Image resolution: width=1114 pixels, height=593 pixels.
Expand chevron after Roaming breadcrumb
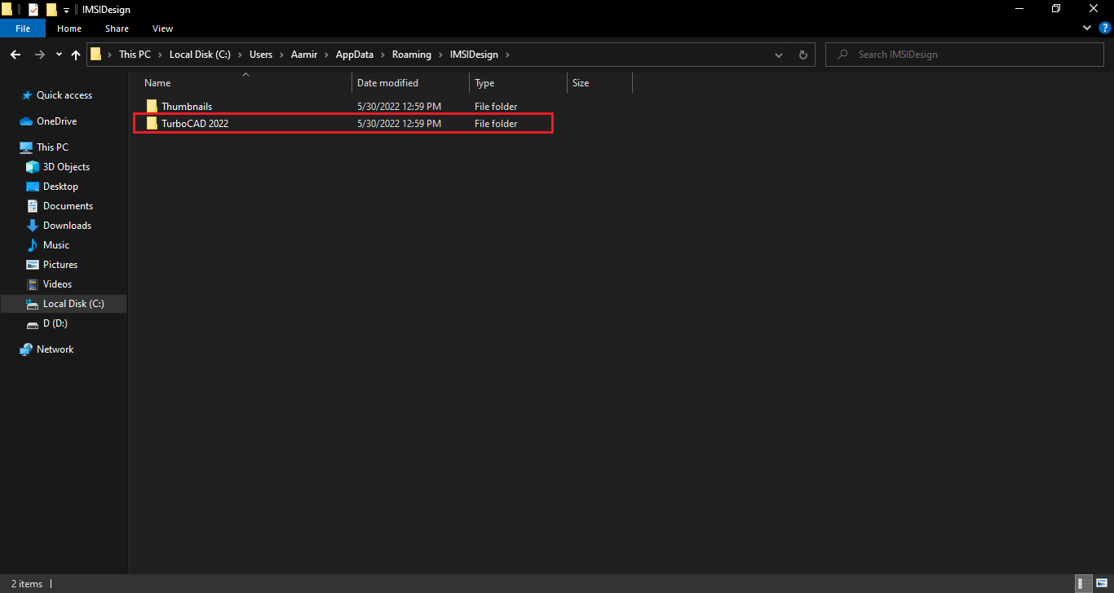click(x=441, y=55)
